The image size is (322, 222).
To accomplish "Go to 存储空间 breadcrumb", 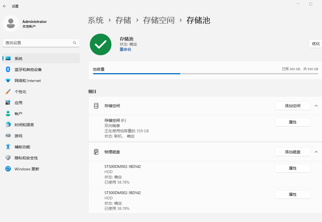I will click(159, 20).
